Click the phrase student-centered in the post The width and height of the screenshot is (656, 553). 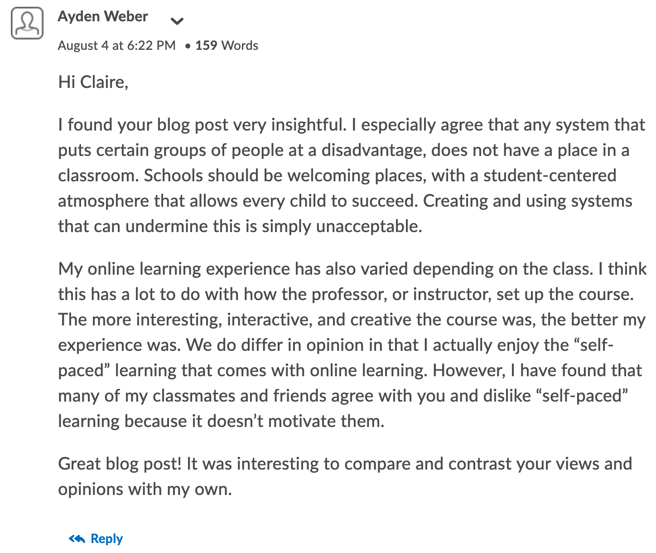(550, 175)
